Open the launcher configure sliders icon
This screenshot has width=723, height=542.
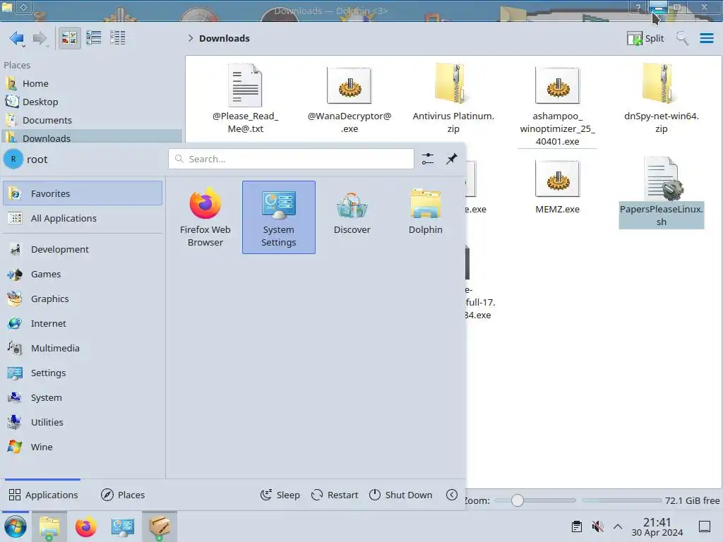click(x=427, y=159)
